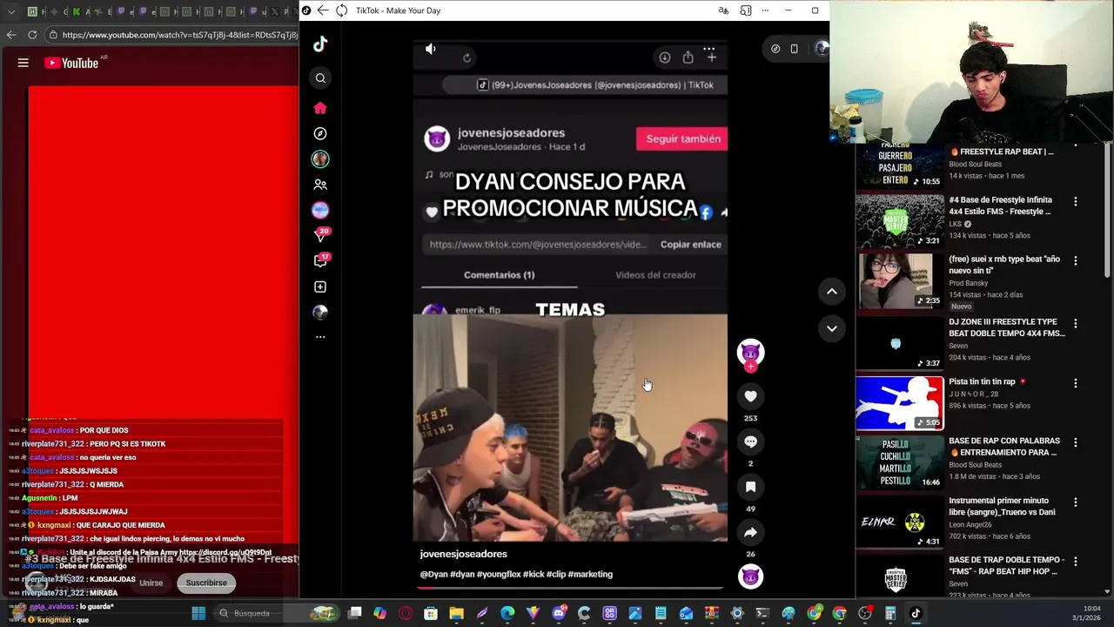Open TikTok title bar more options
The image size is (1114, 627).
point(765,10)
